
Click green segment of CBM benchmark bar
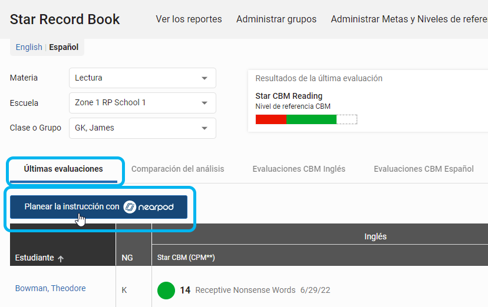pyautogui.click(x=311, y=119)
